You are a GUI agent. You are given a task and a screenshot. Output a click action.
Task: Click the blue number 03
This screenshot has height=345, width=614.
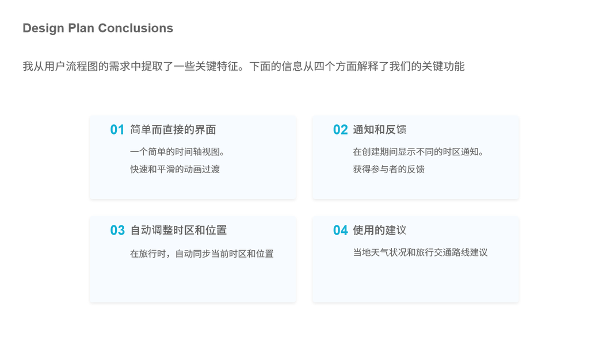click(x=117, y=231)
